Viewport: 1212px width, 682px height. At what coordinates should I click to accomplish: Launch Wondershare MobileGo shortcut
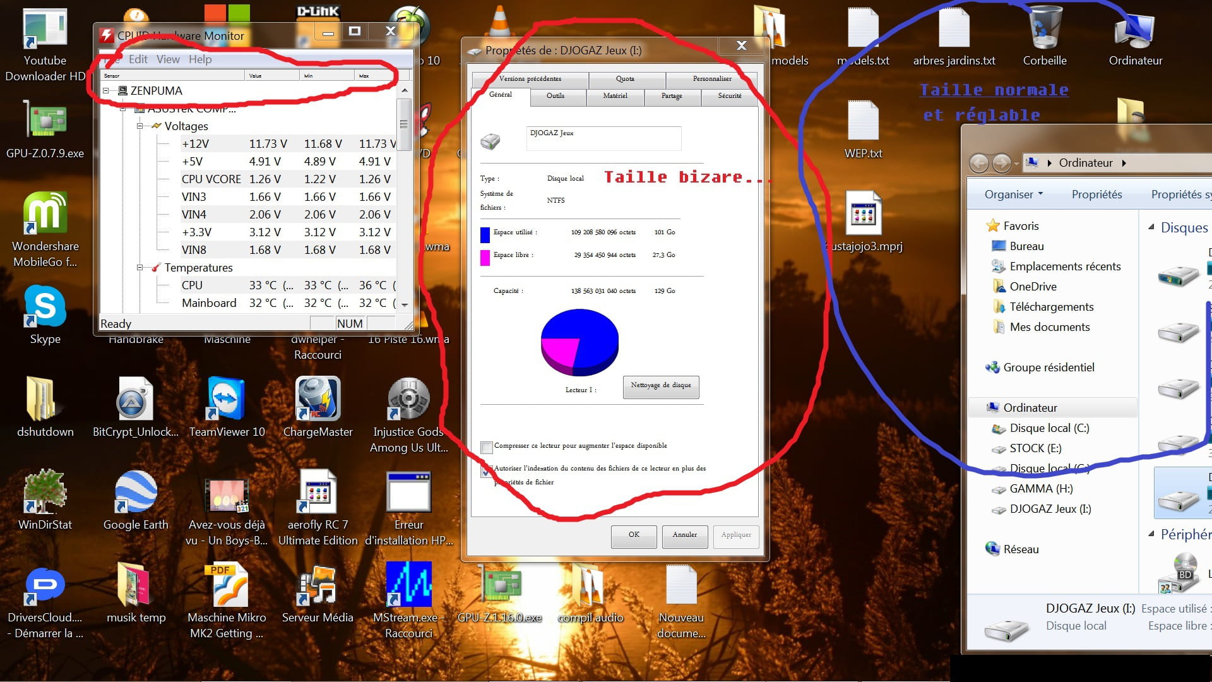[45, 230]
